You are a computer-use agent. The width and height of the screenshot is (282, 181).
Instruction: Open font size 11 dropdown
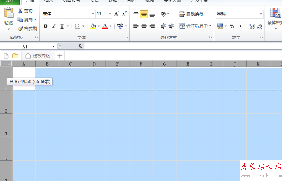click(x=110, y=14)
